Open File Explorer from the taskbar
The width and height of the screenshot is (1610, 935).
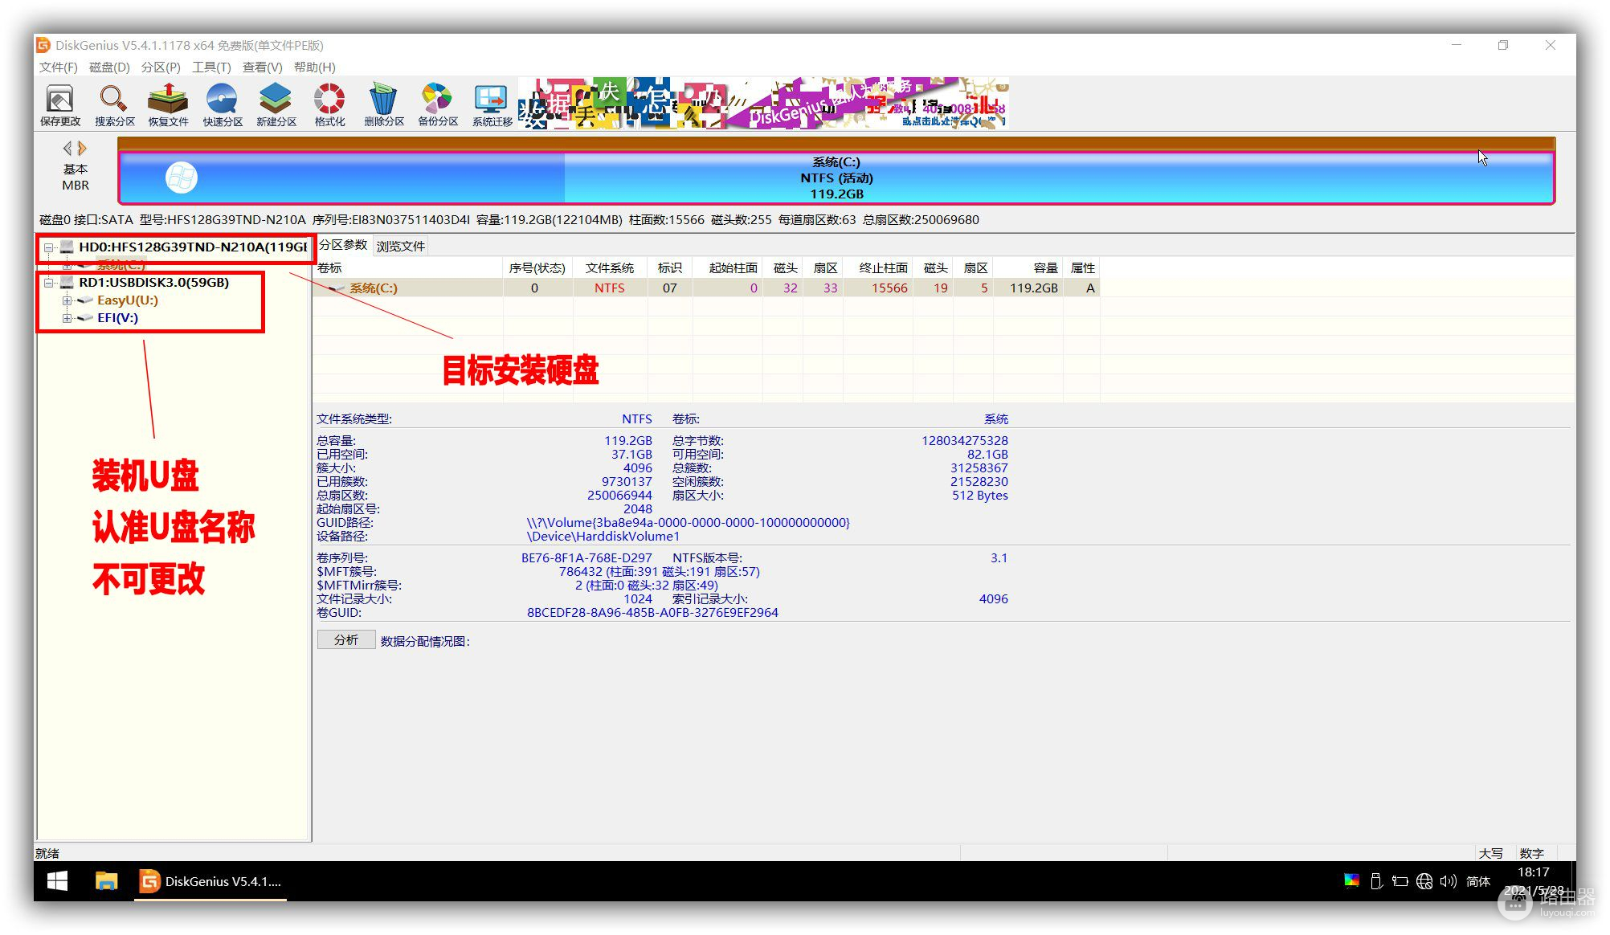(x=106, y=881)
